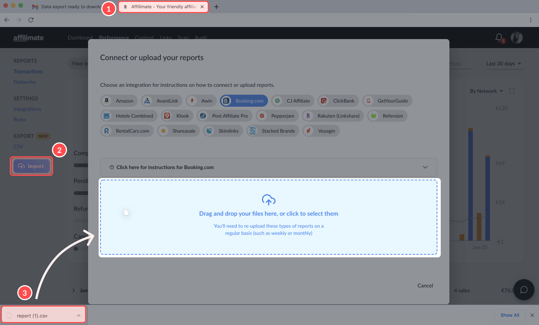Switch to the Gmail Data export tab
Viewport: 539px width, 325px height.
point(67,7)
